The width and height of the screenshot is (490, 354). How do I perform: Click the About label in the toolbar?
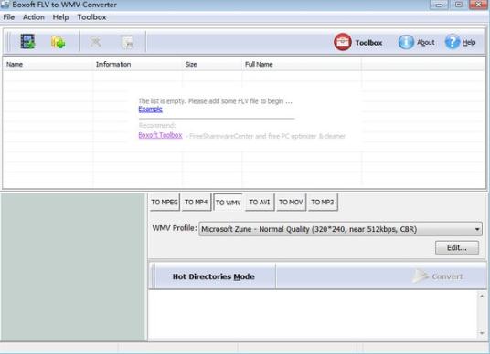(x=426, y=42)
